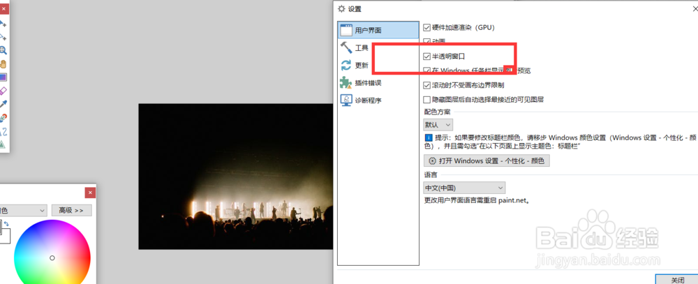The height and width of the screenshot is (284, 698).
Task: Select the Gradient tool
Action: pos(3,77)
